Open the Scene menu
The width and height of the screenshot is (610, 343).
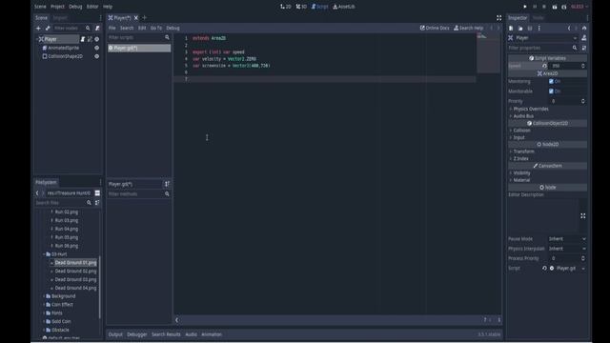(40, 7)
